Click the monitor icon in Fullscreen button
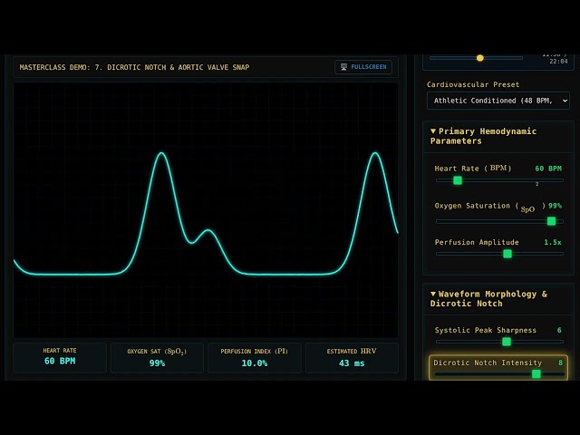This screenshot has height=435, width=580. 343,67
